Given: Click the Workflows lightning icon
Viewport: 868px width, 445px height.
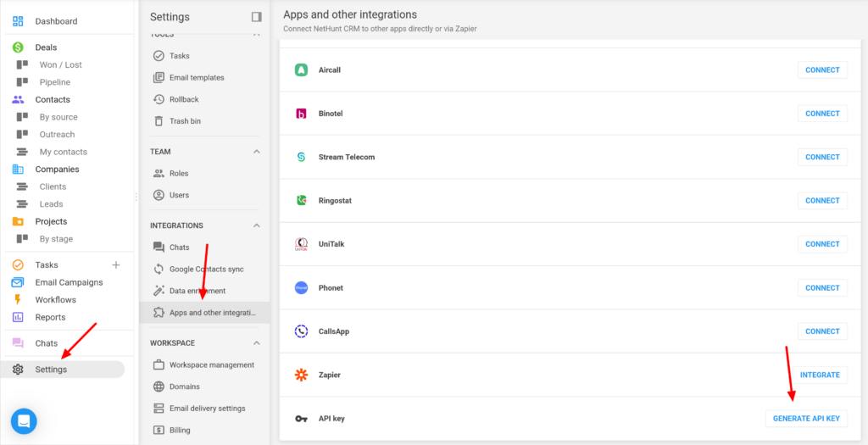Looking at the screenshot, I should coord(18,300).
